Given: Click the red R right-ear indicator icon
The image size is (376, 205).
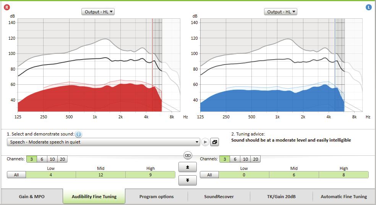Looking at the screenshot, I should point(7,7).
